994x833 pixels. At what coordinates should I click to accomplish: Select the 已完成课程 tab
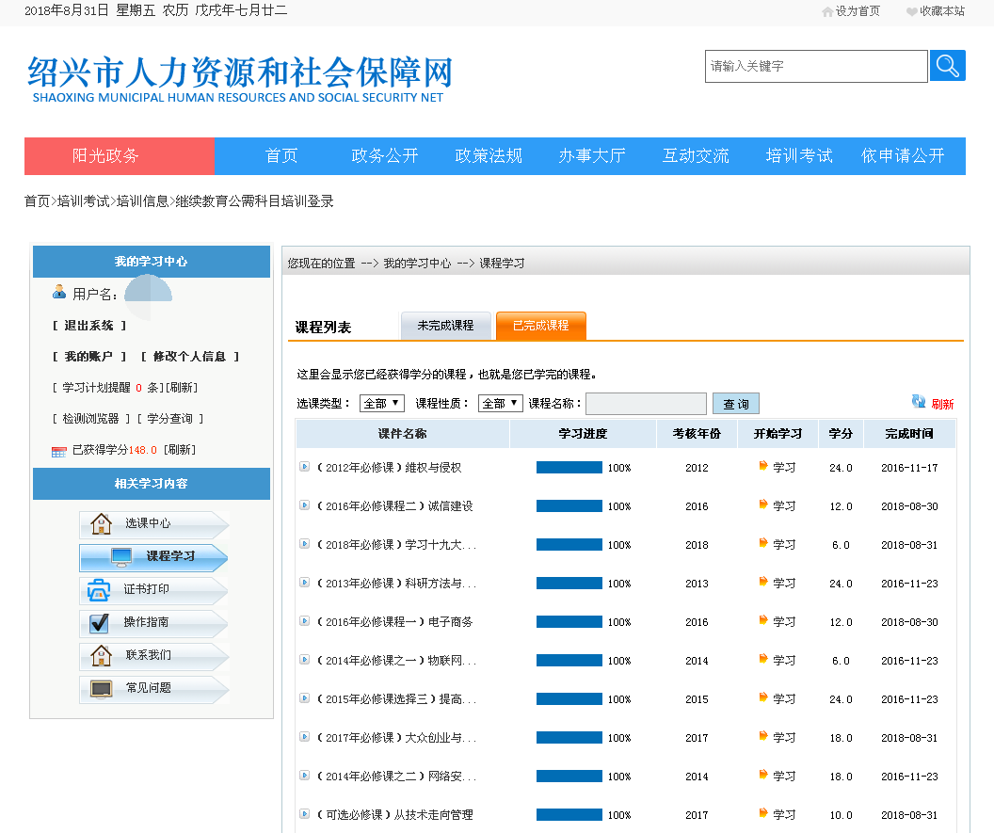(540, 326)
